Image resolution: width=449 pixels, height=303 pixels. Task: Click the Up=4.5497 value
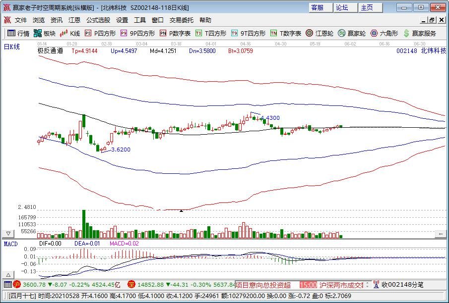(x=124, y=51)
